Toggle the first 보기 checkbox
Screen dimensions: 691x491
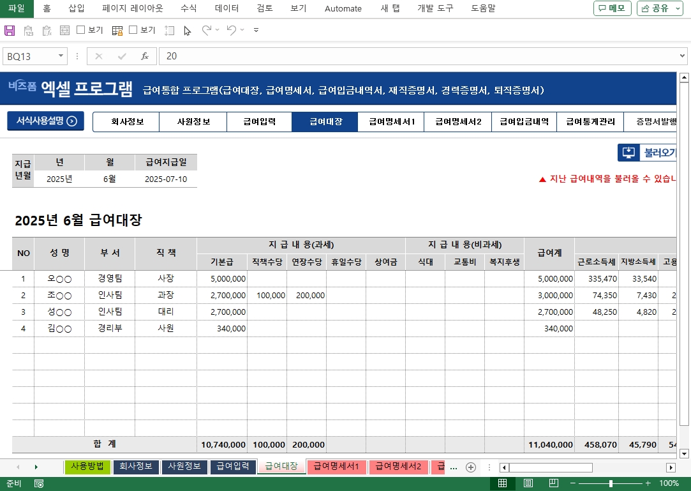[x=81, y=30]
